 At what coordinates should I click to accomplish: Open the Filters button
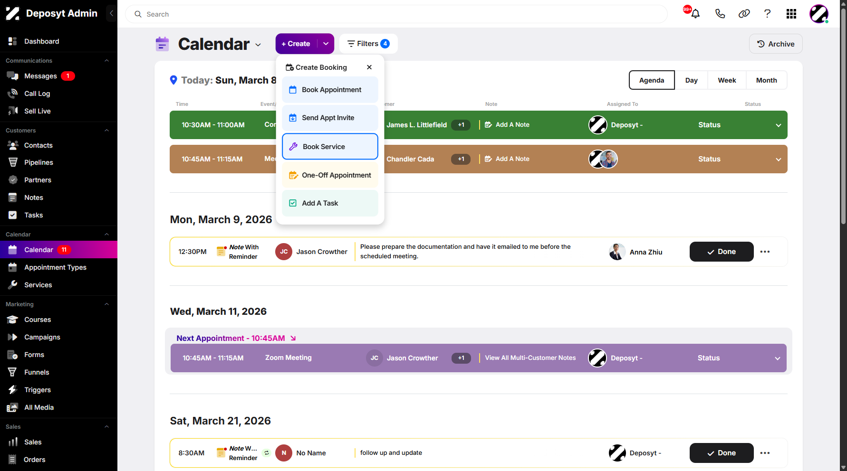[x=368, y=44]
